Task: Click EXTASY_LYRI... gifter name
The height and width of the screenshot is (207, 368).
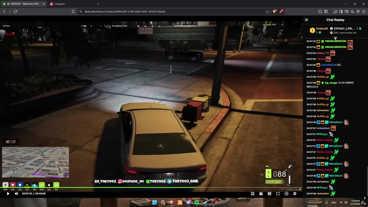Action: coord(344,28)
